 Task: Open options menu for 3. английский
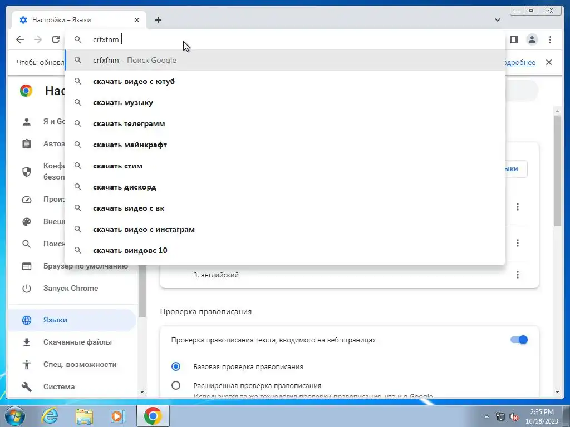pyautogui.click(x=517, y=275)
